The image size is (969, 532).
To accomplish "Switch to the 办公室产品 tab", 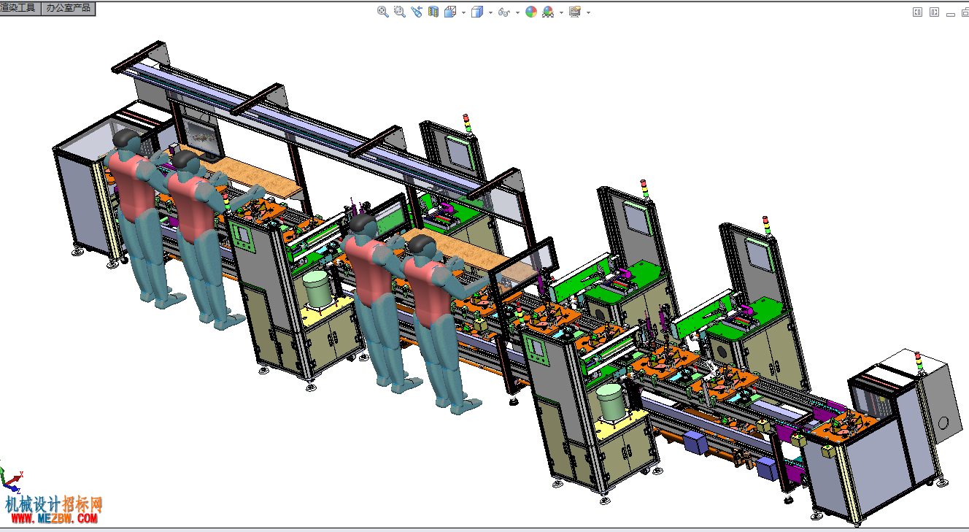I will click(68, 8).
